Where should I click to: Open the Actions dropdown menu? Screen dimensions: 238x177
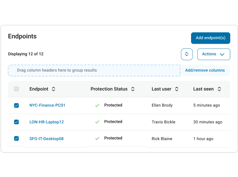coord(214,54)
